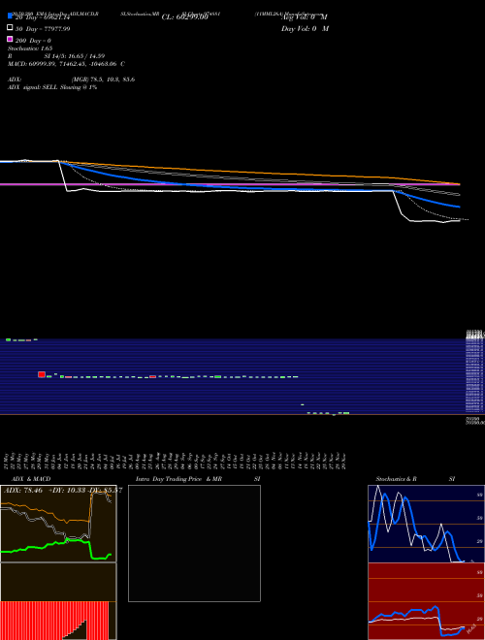The width and height of the screenshot is (485, 640).
Task: Click the ADX signal: SELL text
Action: click(52, 87)
